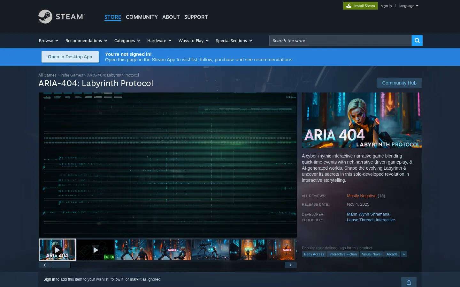Select the Arcade tag
The height and width of the screenshot is (287, 460).
(392, 254)
